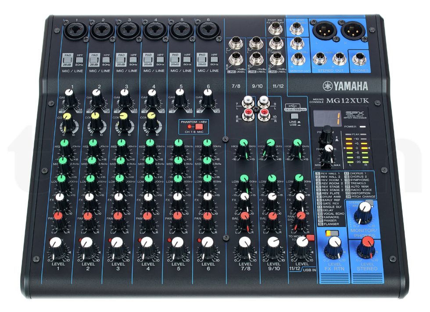Toggle the yellow FX RTN on switch
Viewport: 430px width, 312px height.
tap(332, 233)
